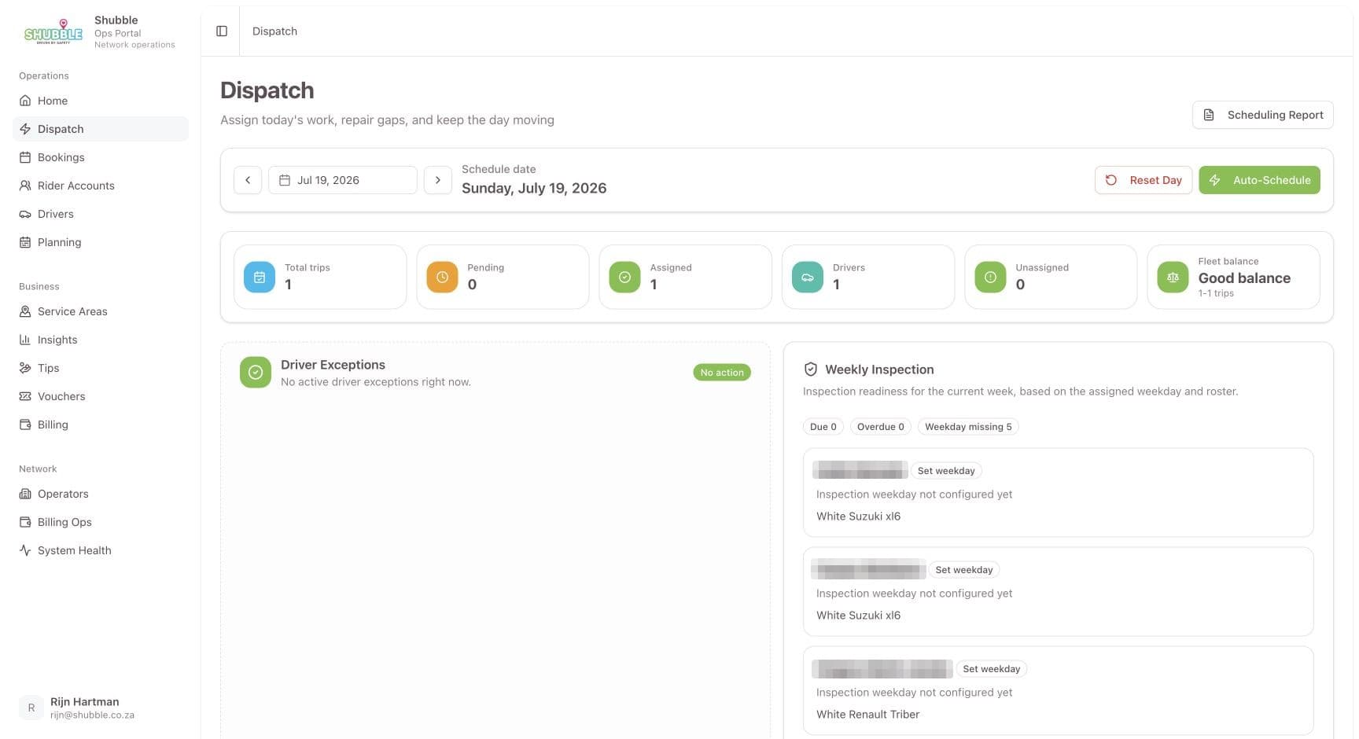The width and height of the screenshot is (1359, 739).
Task: Click the Weekly Inspection shield icon
Action: coord(811,369)
